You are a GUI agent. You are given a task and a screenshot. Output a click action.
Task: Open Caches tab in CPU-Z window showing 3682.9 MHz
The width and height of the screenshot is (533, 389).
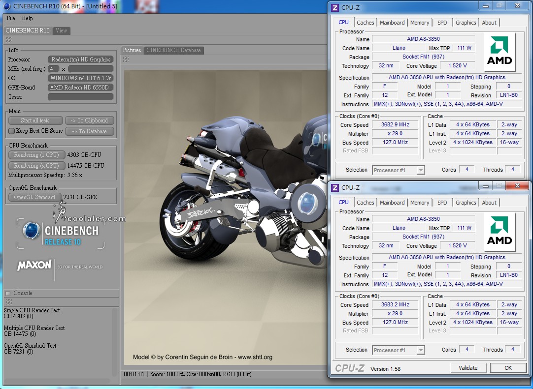pyautogui.click(x=366, y=23)
